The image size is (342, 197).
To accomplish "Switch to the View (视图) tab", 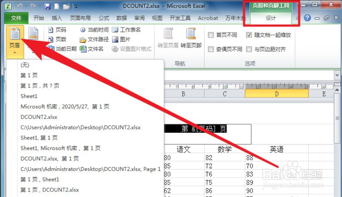I will [x=157, y=18].
